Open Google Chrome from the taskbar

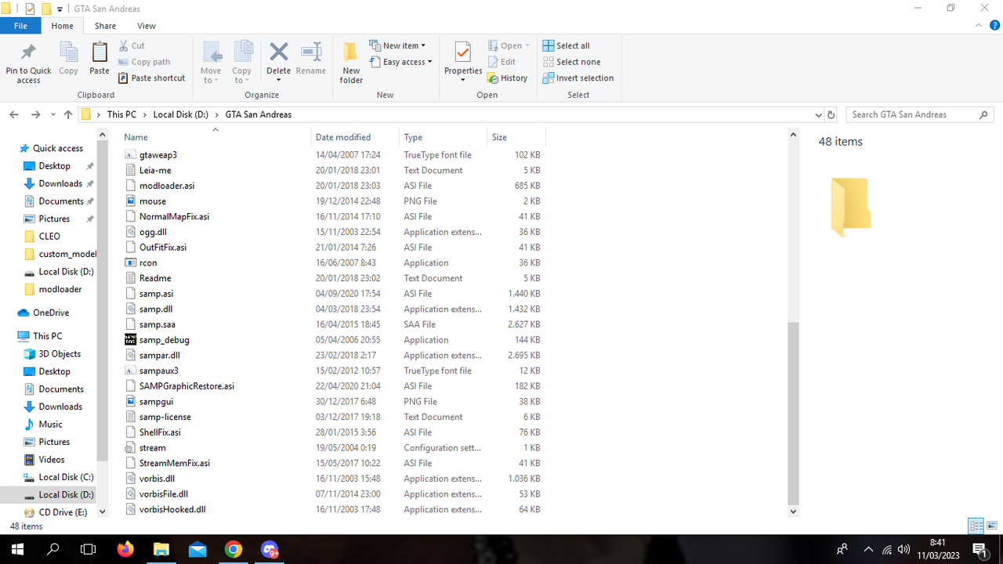coord(234,549)
